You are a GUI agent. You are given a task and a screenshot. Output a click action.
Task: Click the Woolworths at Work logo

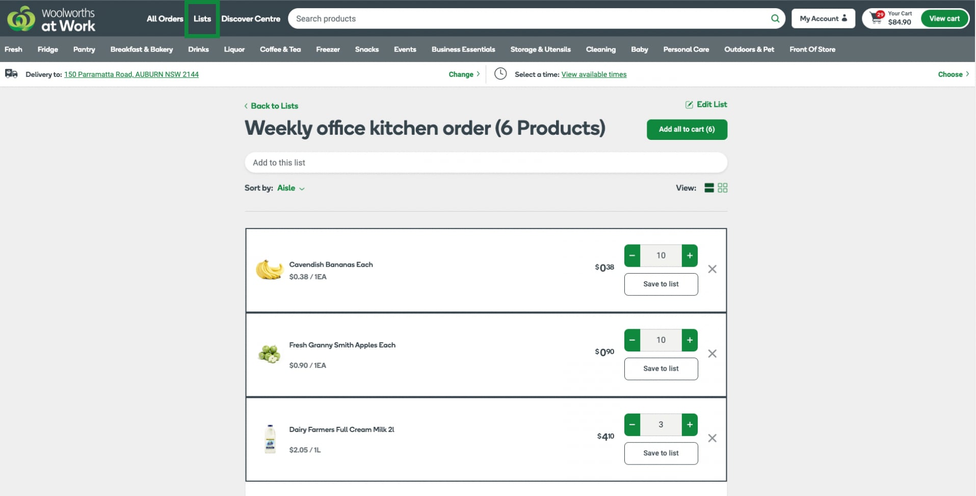pos(51,19)
